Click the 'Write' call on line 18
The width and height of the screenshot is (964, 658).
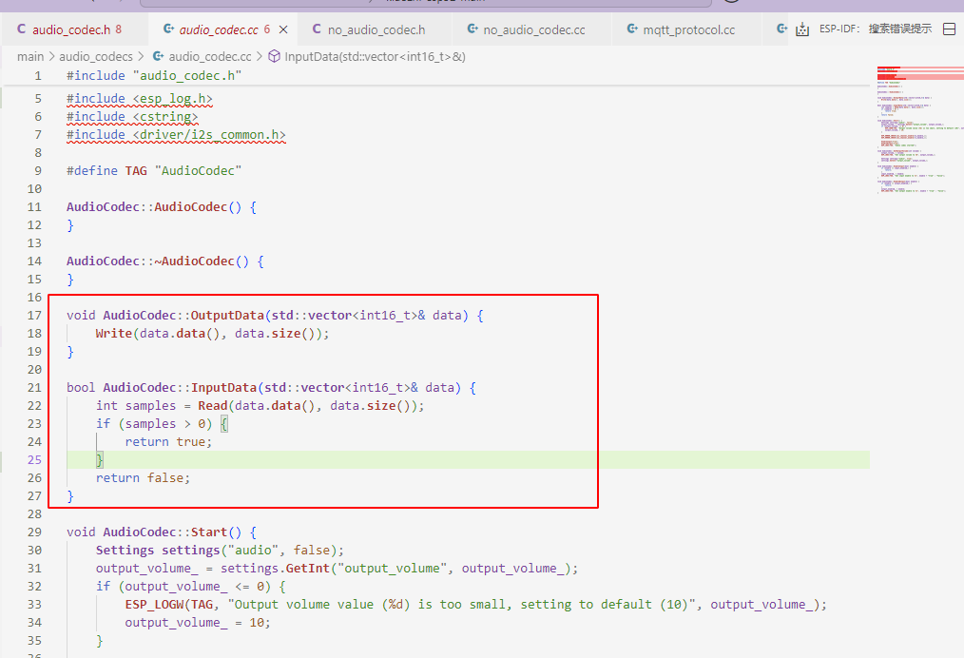click(114, 334)
